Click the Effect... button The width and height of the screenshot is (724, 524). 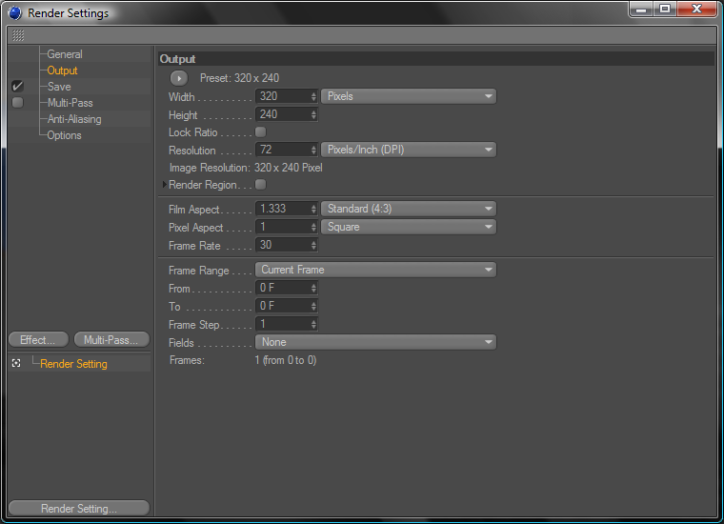(38, 340)
